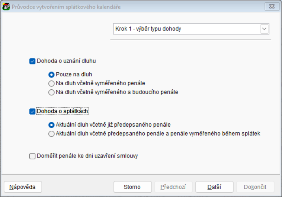Close the installment calendar wizard window
Viewport: 282px width, 197px height.
pyautogui.click(x=272, y=7)
